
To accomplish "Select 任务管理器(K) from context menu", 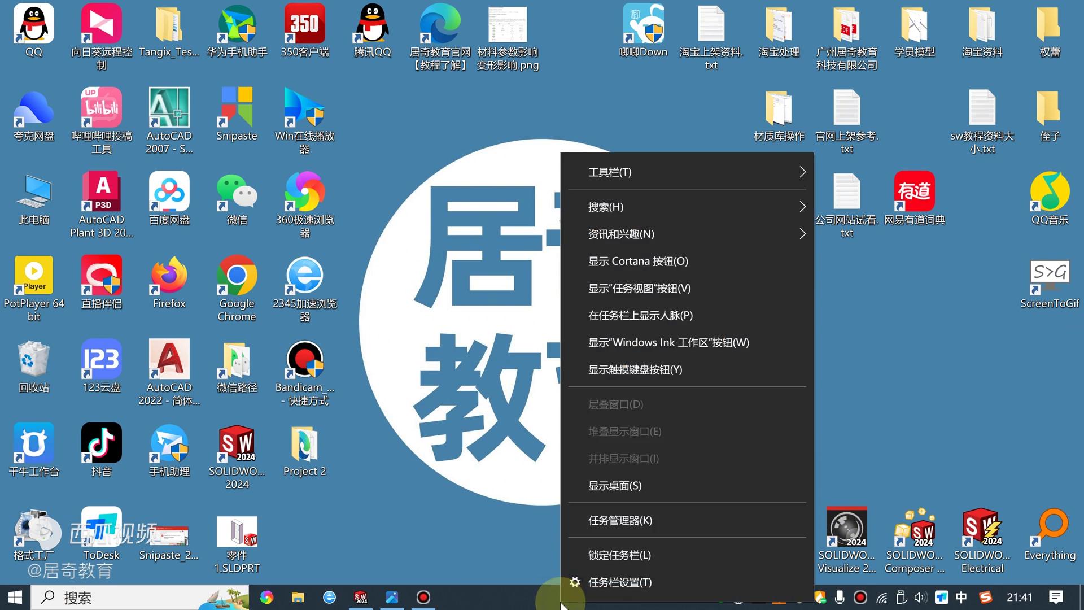I will [620, 521].
